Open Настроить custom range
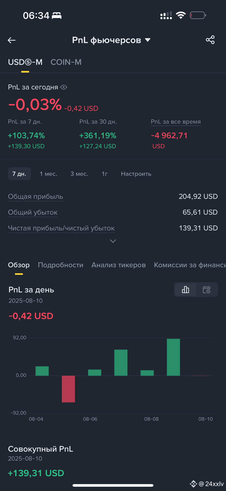The image size is (226, 491). click(136, 174)
